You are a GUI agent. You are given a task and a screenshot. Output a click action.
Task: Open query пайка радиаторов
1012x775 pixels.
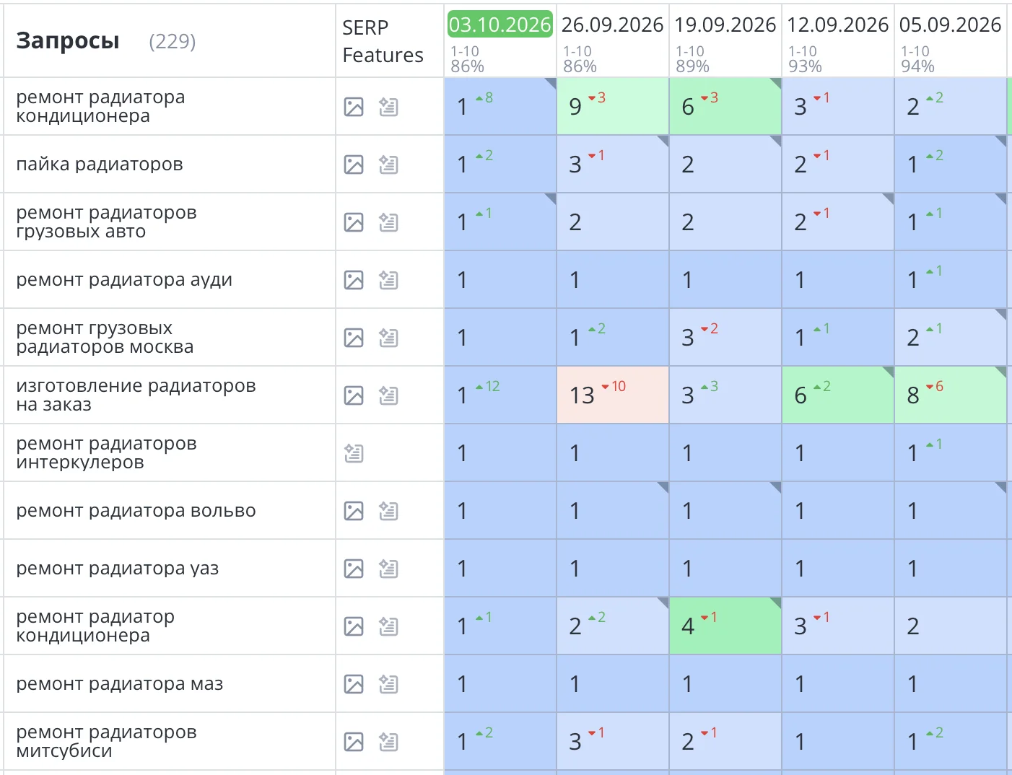click(100, 165)
